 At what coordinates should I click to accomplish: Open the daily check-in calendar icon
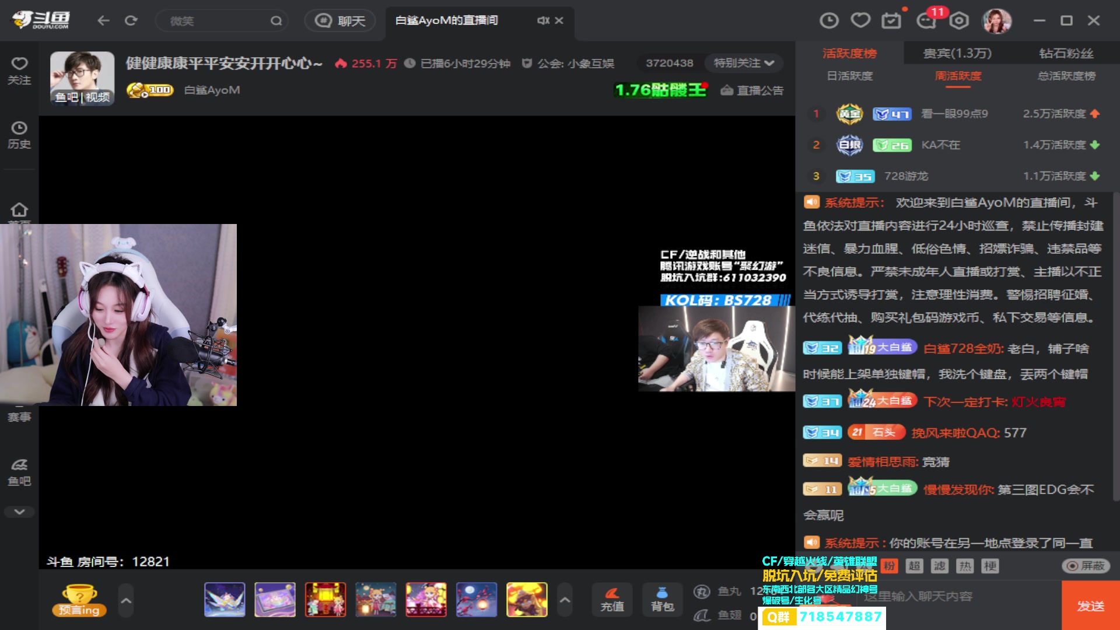pyautogui.click(x=891, y=21)
